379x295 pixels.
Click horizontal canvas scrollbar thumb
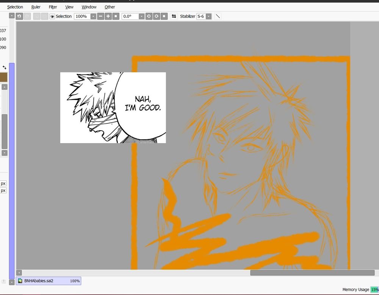312,273
